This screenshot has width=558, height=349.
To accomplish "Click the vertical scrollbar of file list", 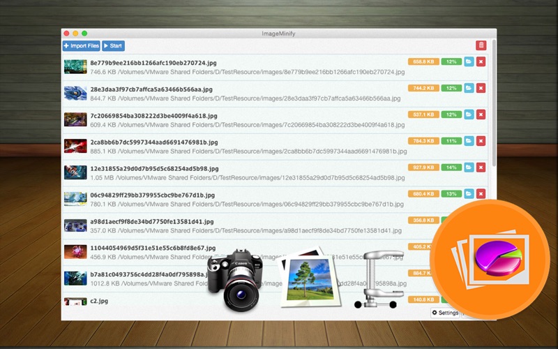I will pos(494,103).
